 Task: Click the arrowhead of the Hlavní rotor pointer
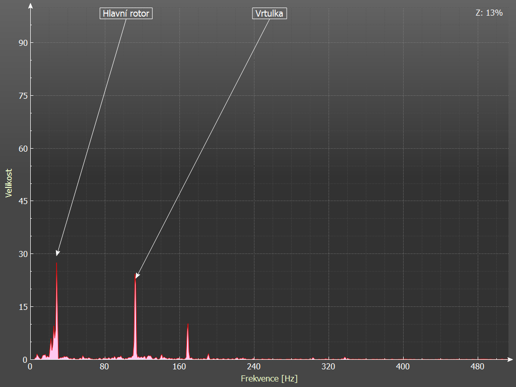(57, 253)
